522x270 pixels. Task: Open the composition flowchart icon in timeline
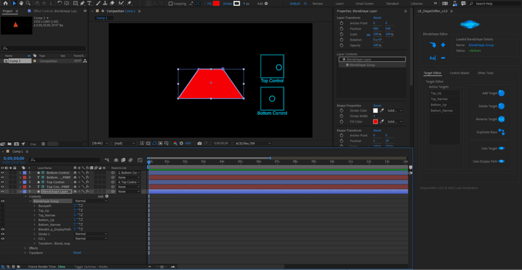[x=107, y=160]
